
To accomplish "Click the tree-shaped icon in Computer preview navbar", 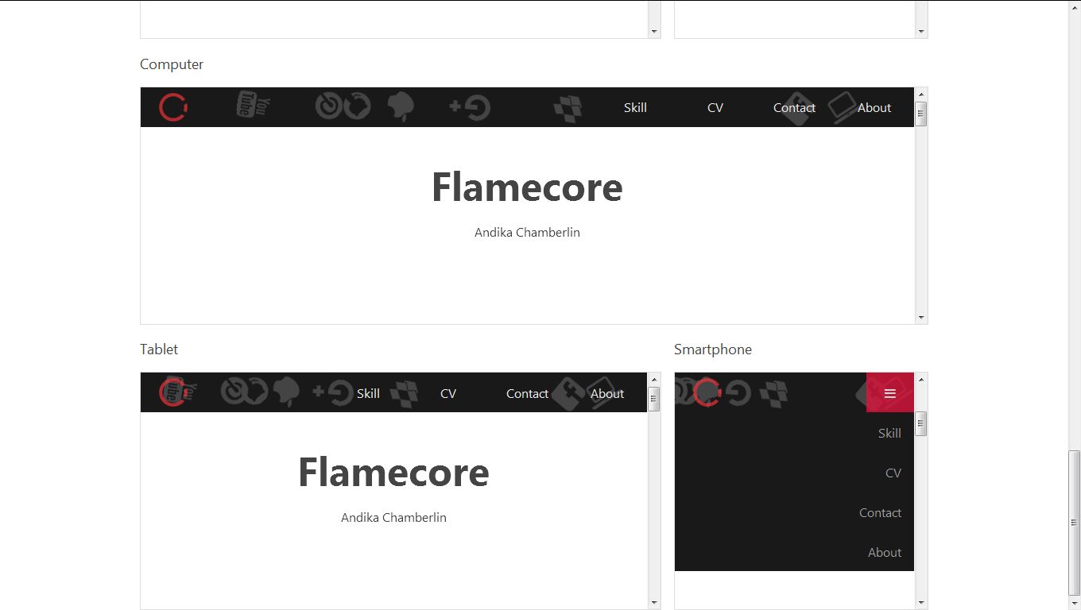I will (x=401, y=107).
